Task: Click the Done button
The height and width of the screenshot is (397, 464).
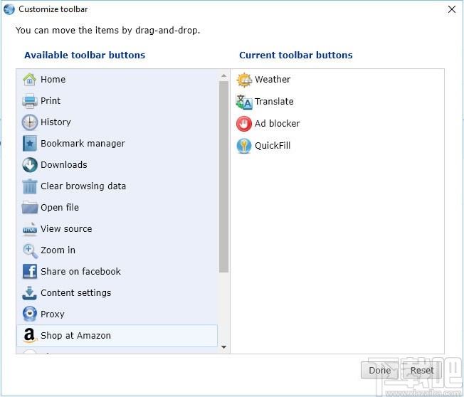Action: (x=379, y=371)
